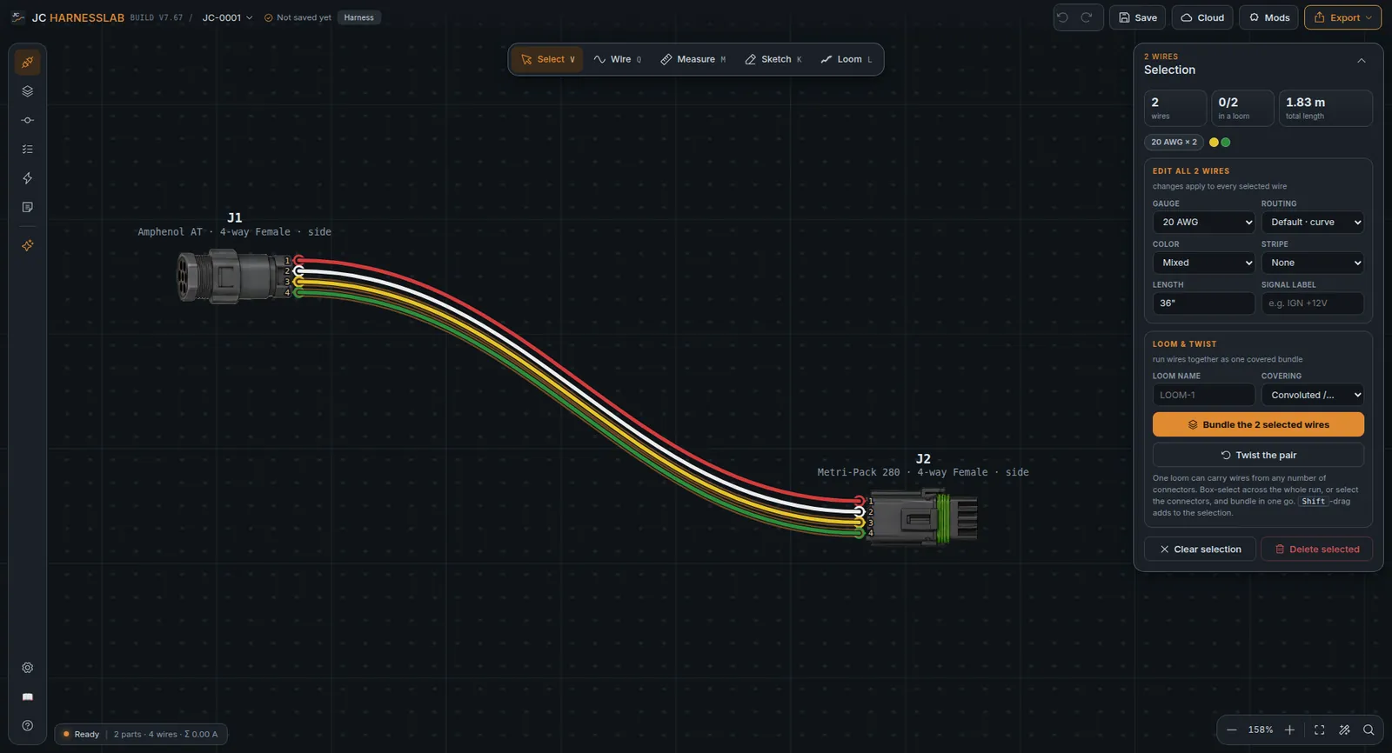
Task: Open the Stripe dropdown showing None
Action: click(x=1313, y=263)
